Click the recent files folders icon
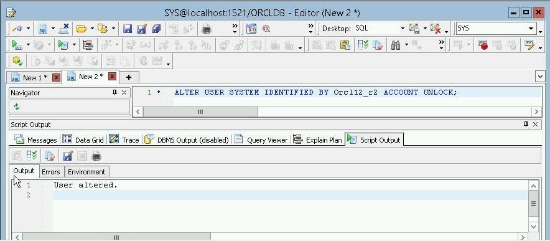 pyautogui.click(x=103, y=29)
